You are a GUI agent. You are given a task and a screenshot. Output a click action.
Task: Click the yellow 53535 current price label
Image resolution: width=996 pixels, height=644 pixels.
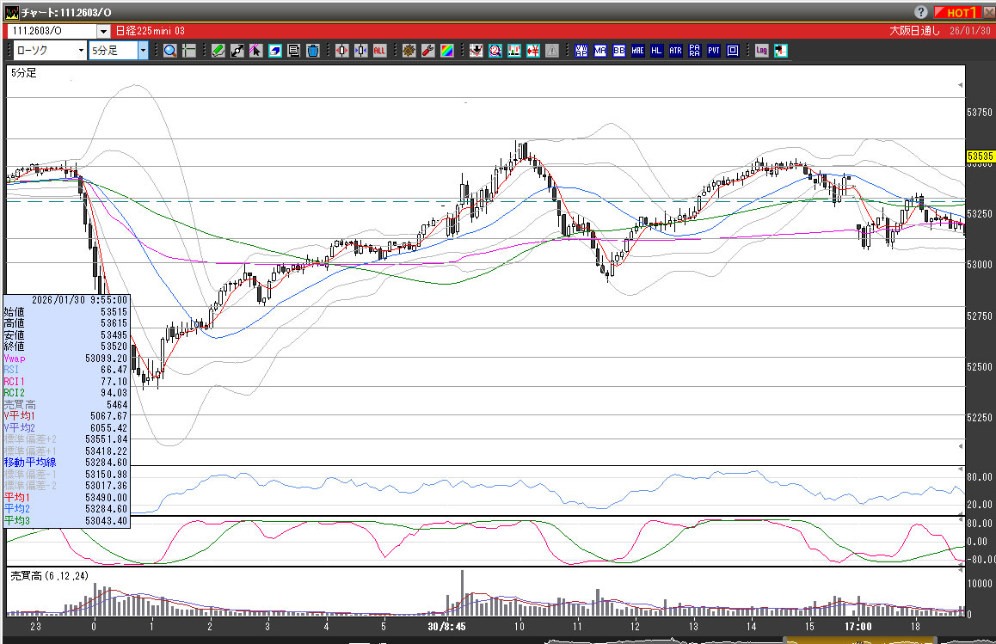(980, 156)
